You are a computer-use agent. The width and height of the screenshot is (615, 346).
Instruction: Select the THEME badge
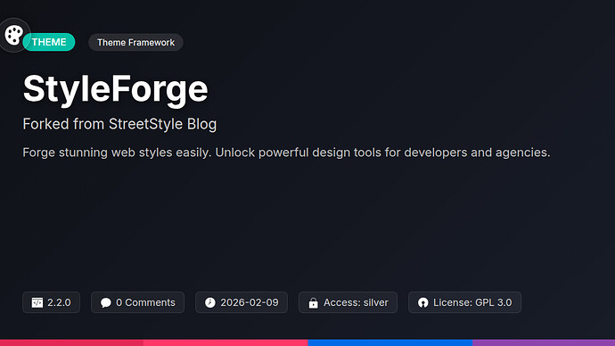point(49,42)
